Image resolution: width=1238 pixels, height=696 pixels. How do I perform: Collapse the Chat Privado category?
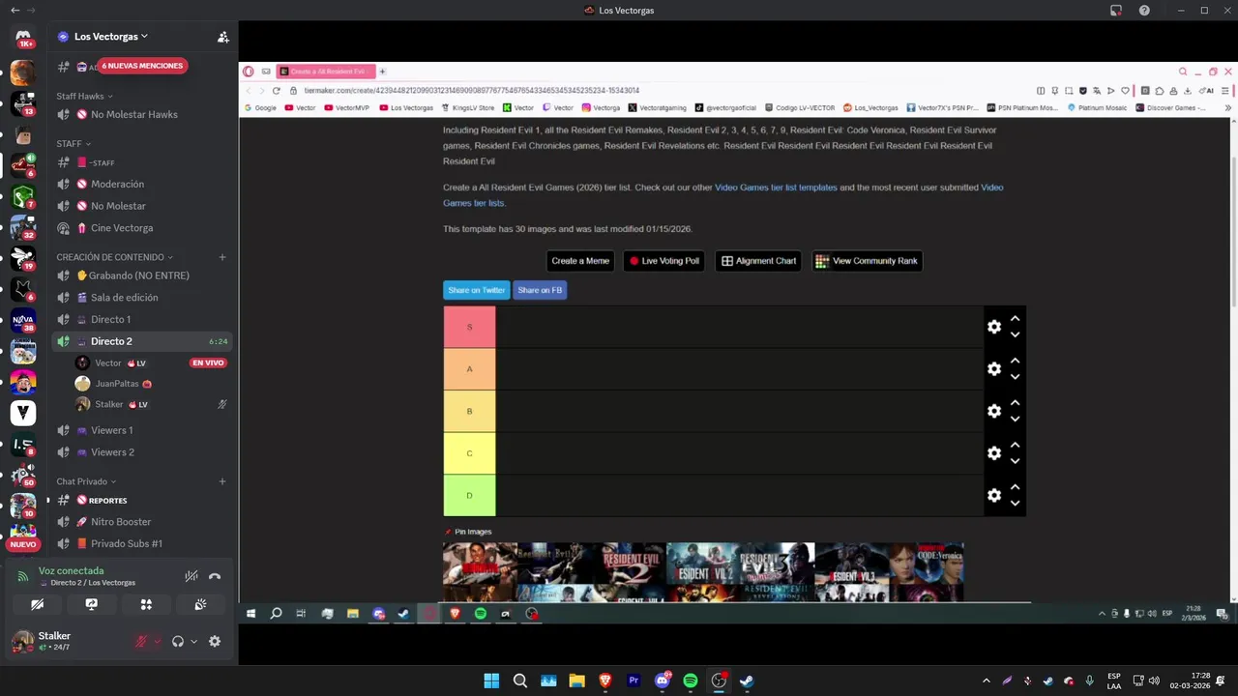pyautogui.click(x=86, y=481)
